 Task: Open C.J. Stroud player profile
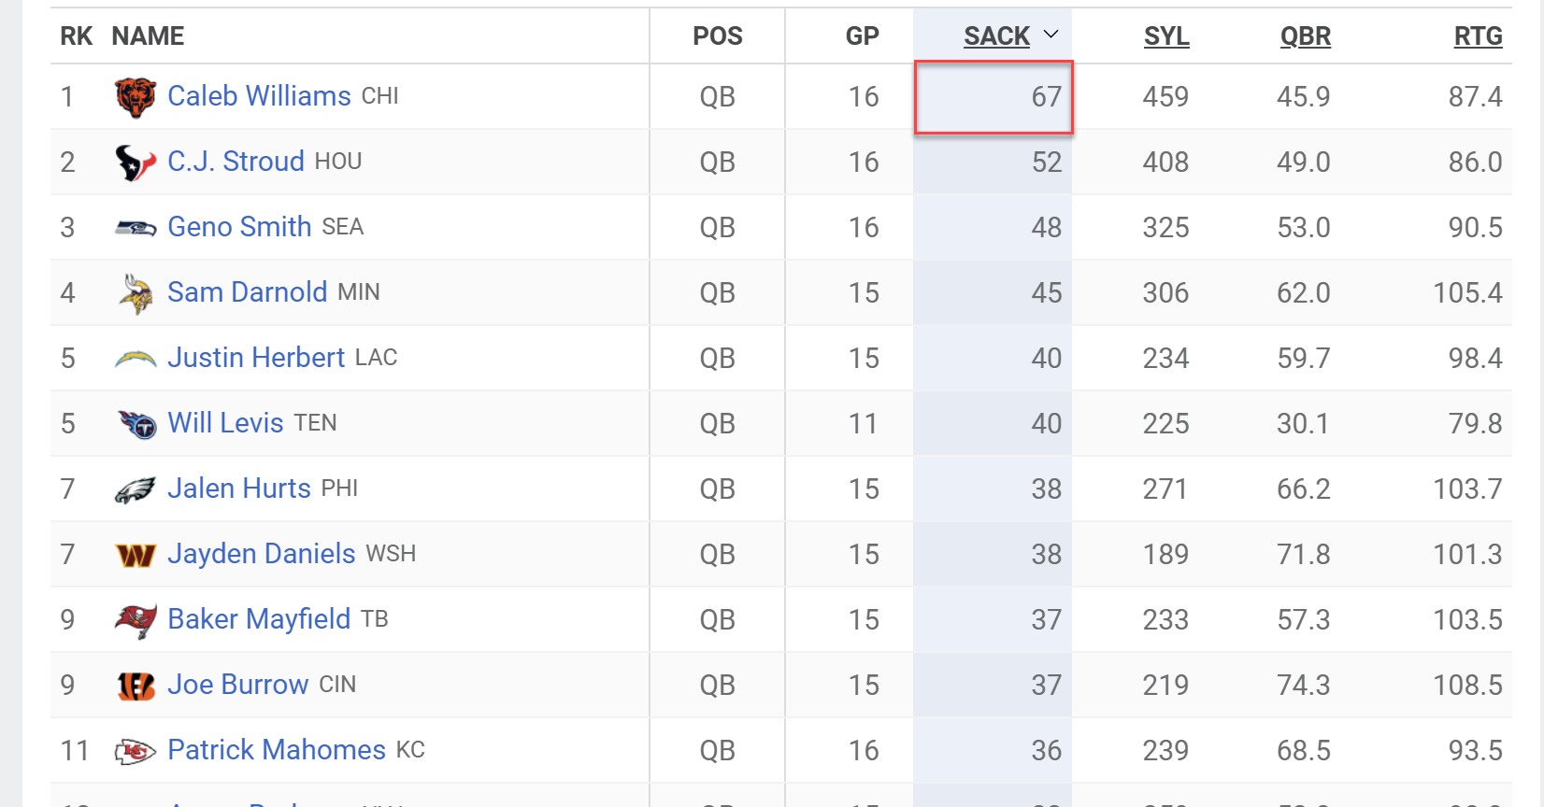(236, 162)
